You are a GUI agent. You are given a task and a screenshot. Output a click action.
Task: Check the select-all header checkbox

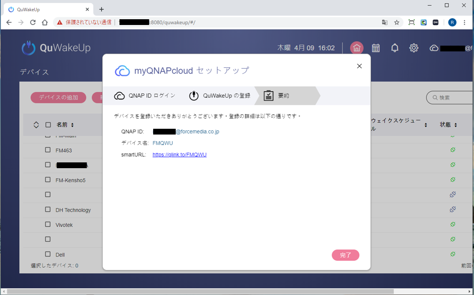tap(48, 125)
